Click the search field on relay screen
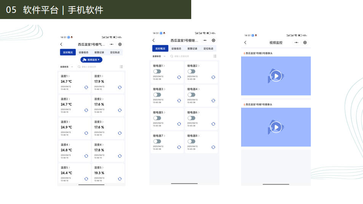This screenshot has width=363, height=204. click(190, 56)
